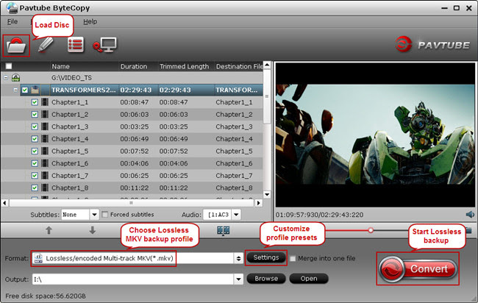Click the vertical scrollbar down arrow
This screenshot has height=303, width=478.
tap(267, 194)
